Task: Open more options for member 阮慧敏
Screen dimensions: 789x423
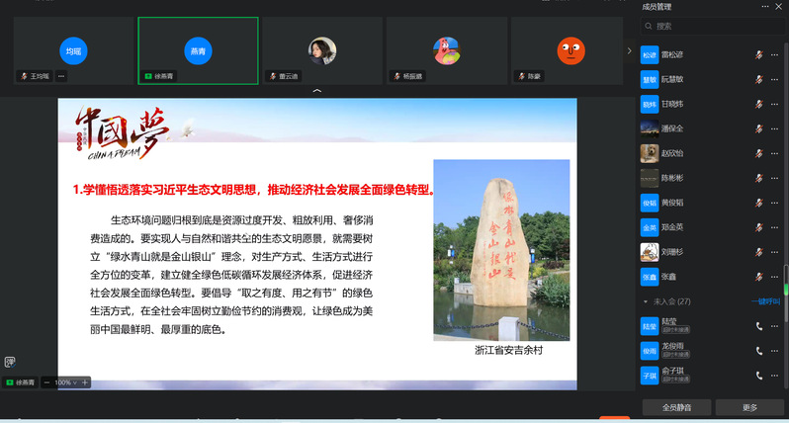Action: [776, 79]
